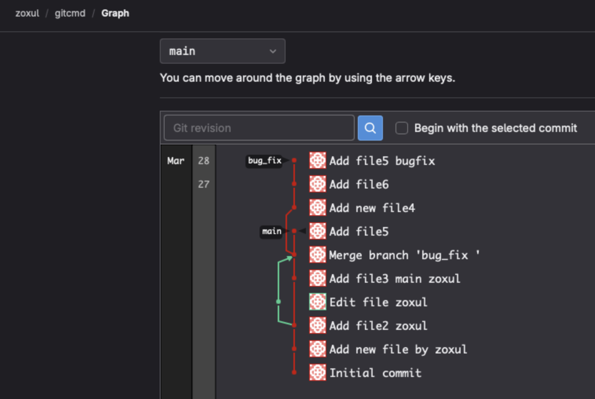Click avatar beside 'Add file2 zoxul' commit
Image resolution: width=595 pixels, height=399 pixels.
click(x=317, y=325)
